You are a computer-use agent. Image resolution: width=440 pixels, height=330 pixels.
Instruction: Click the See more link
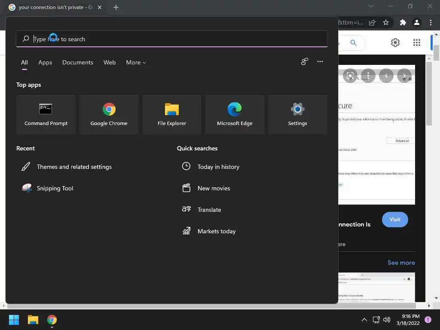click(401, 263)
